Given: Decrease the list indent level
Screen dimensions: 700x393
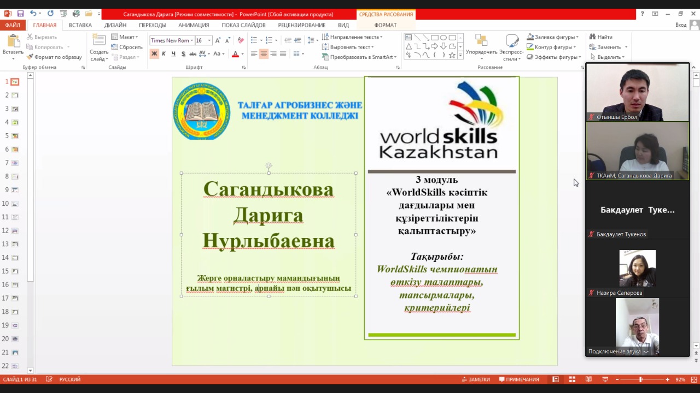Looking at the screenshot, I should coord(288,40).
